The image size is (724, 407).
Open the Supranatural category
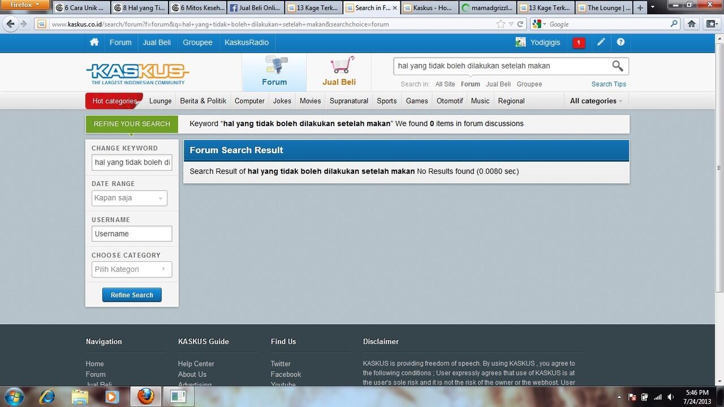pyautogui.click(x=348, y=101)
